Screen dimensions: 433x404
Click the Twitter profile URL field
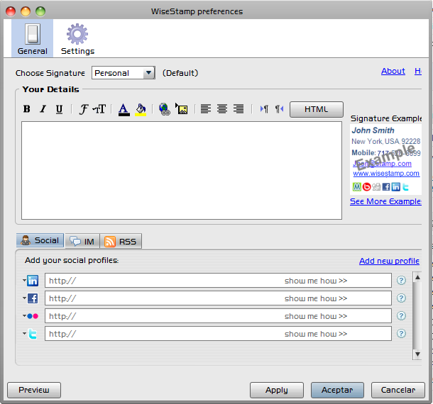coord(218,333)
